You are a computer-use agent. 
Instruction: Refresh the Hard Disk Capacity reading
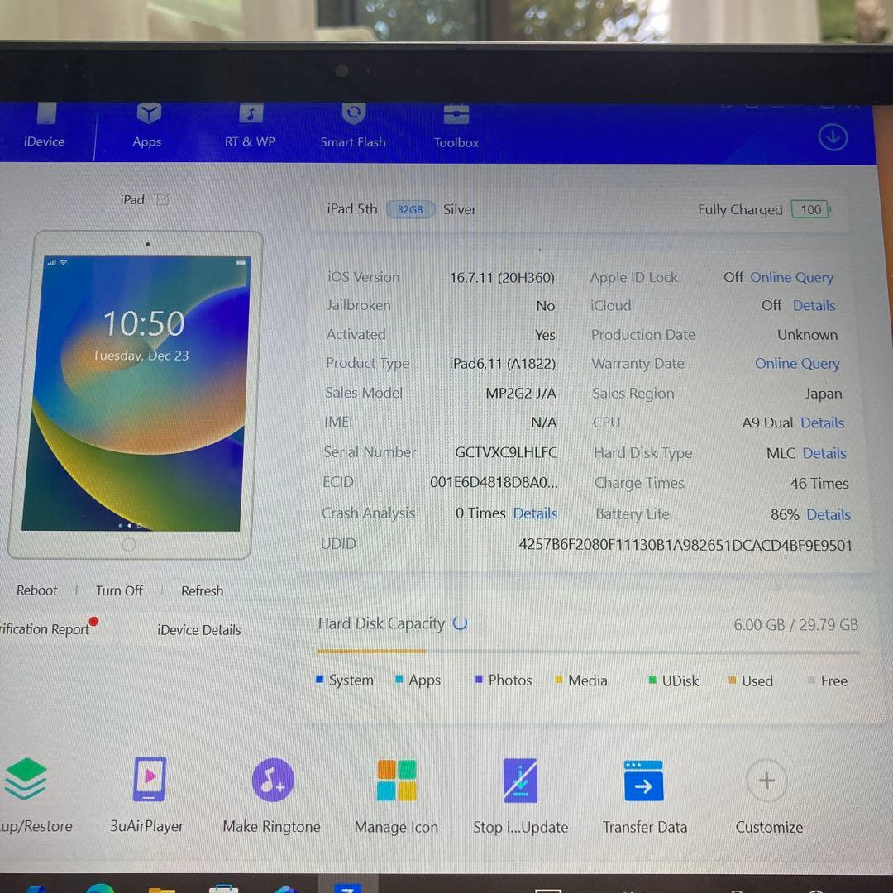coord(460,623)
